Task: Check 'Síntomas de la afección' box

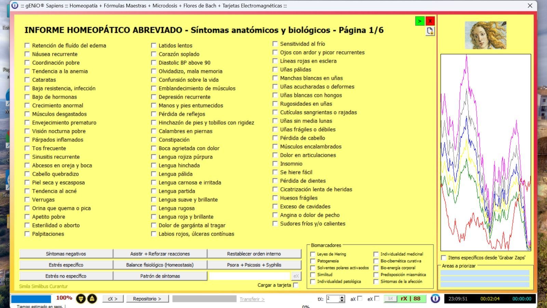Action: click(376, 282)
